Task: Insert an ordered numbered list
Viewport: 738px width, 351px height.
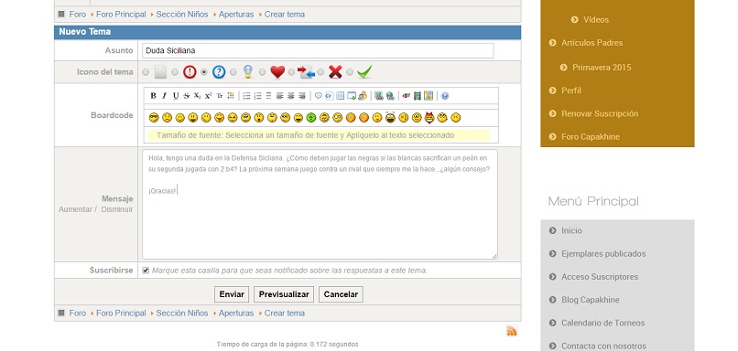Action: [x=258, y=96]
